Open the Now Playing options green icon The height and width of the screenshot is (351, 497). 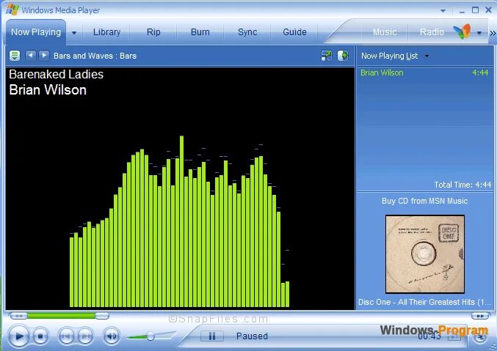pos(15,56)
